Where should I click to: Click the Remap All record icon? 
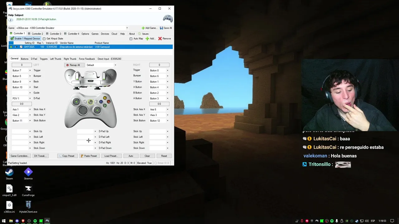click(67, 65)
